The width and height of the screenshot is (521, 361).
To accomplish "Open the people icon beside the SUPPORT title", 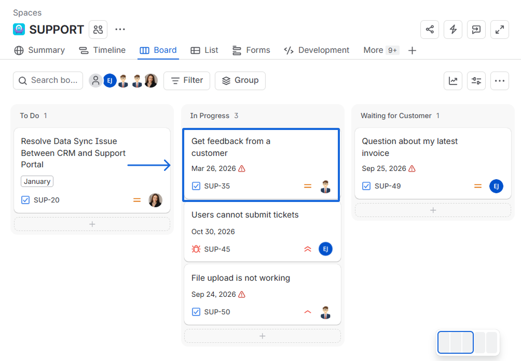I will click(x=98, y=30).
